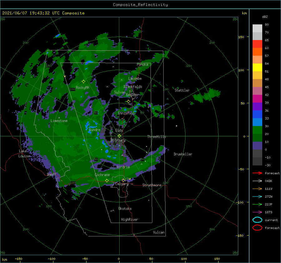Select the Drumheller map label
Image resolution: width=281 pixels, height=263 pixels.
183,154
